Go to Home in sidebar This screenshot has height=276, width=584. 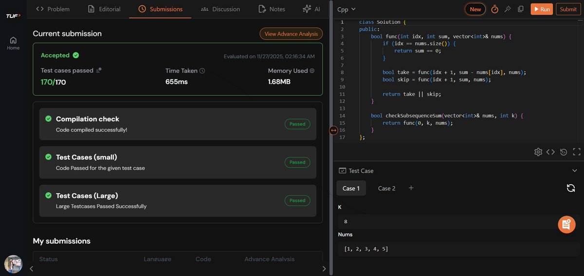click(x=13, y=43)
